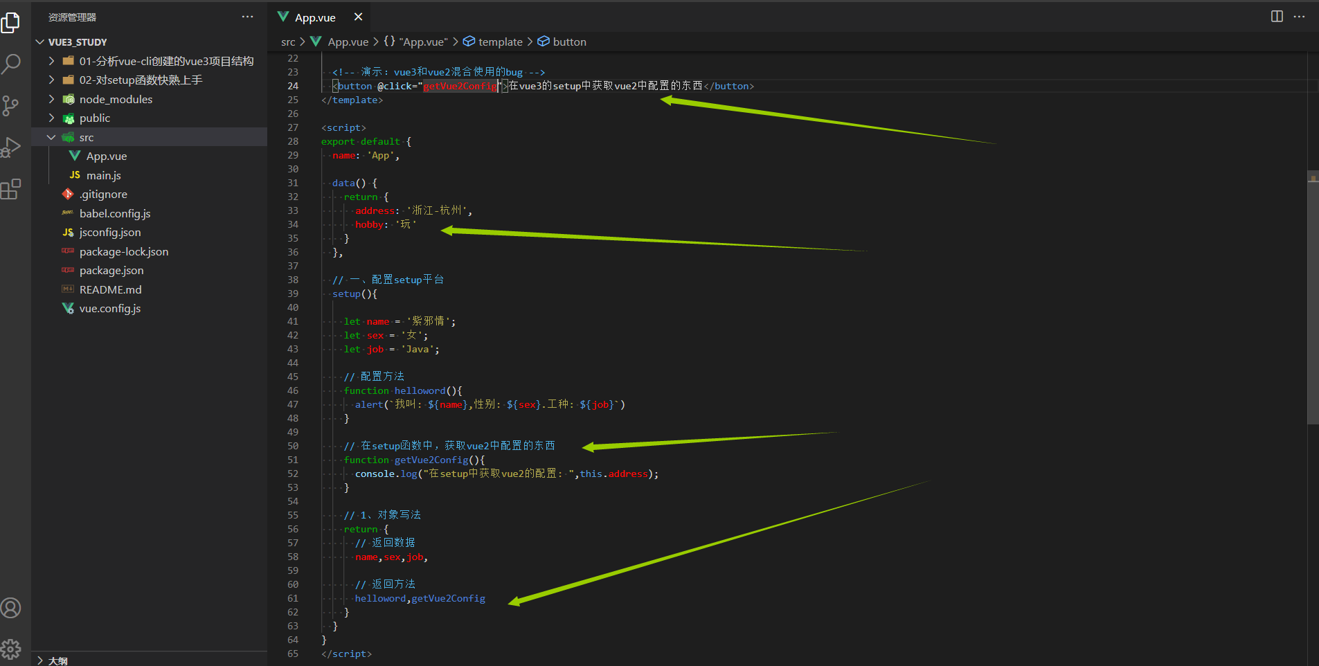
Task: Split the editor to the right
Action: (1277, 16)
